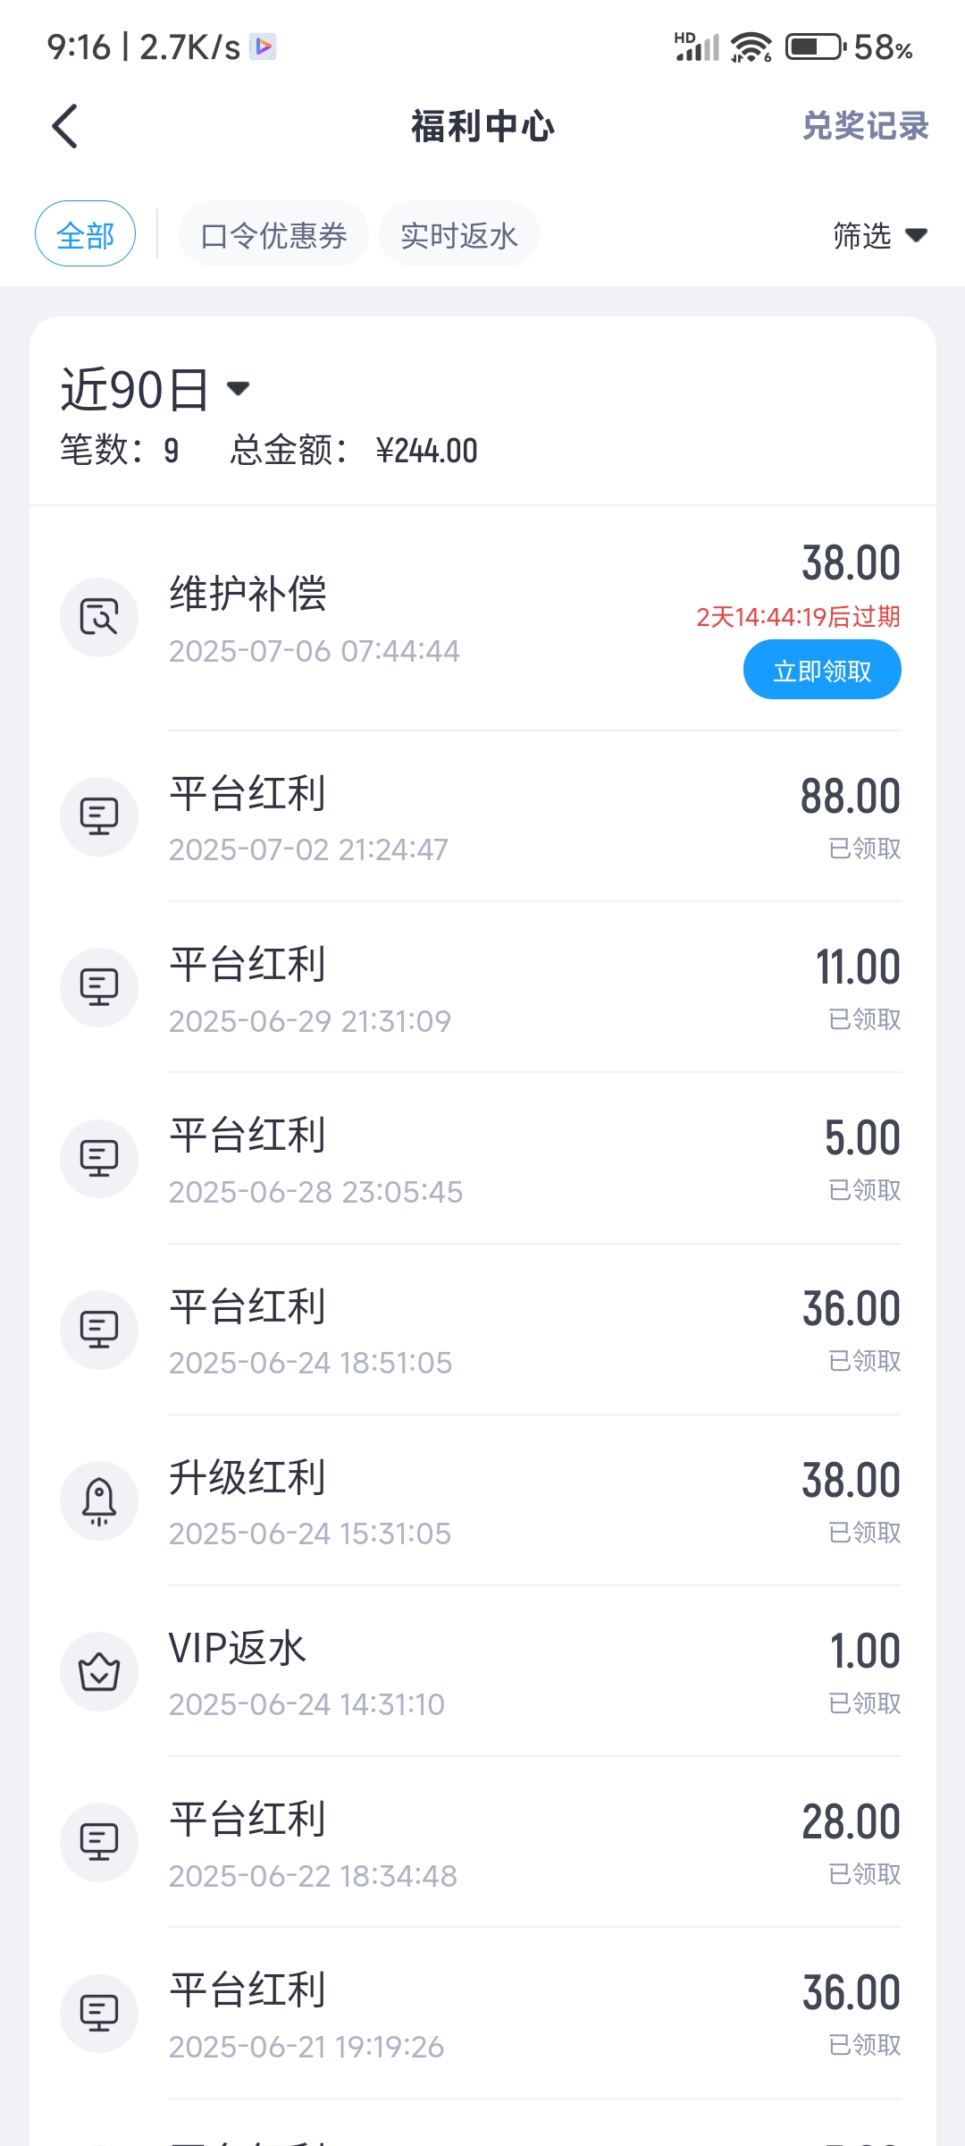Open the 筛选 filter dropdown

click(879, 235)
